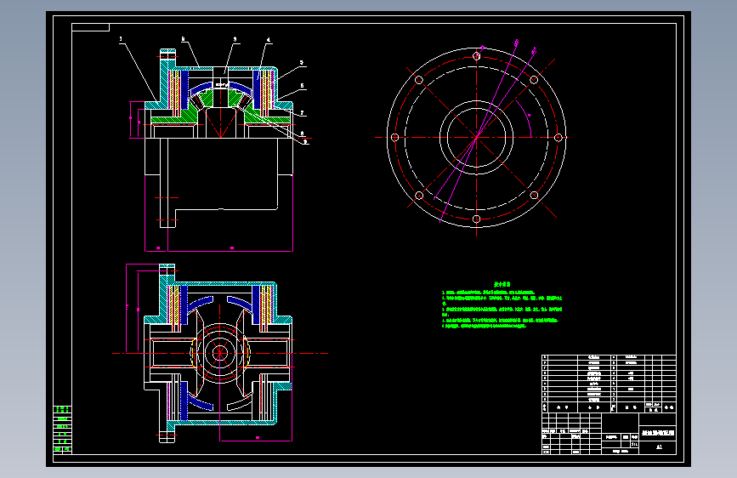737x478 pixels.
Task: Click the magenta angle dimension arc
Action: coord(525,117)
